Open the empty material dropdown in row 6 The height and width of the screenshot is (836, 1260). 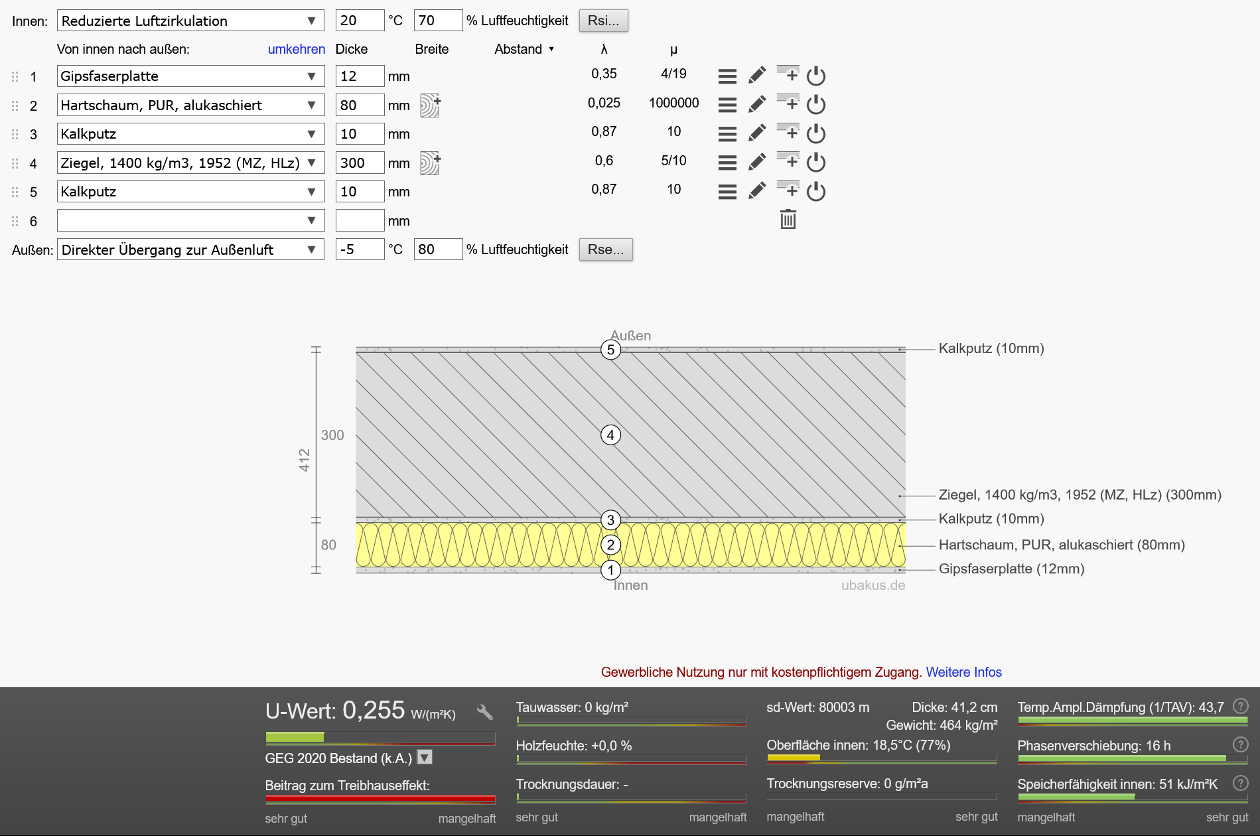(x=190, y=221)
